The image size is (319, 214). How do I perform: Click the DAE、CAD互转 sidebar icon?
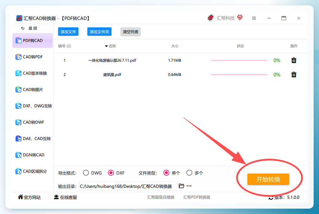(18, 139)
